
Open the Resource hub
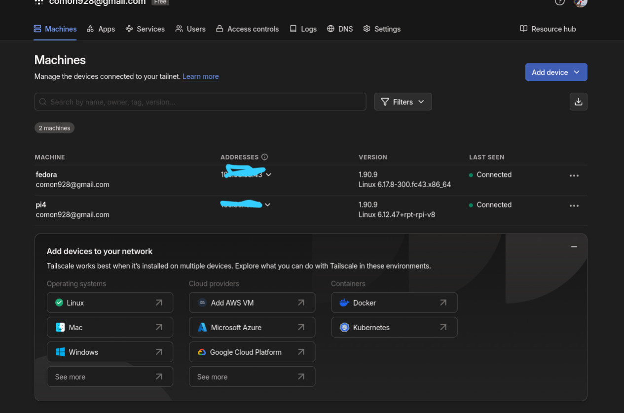point(547,29)
